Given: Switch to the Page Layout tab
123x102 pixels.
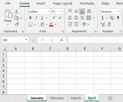Looking at the screenshot, I should pyautogui.click(x=63, y=4).
